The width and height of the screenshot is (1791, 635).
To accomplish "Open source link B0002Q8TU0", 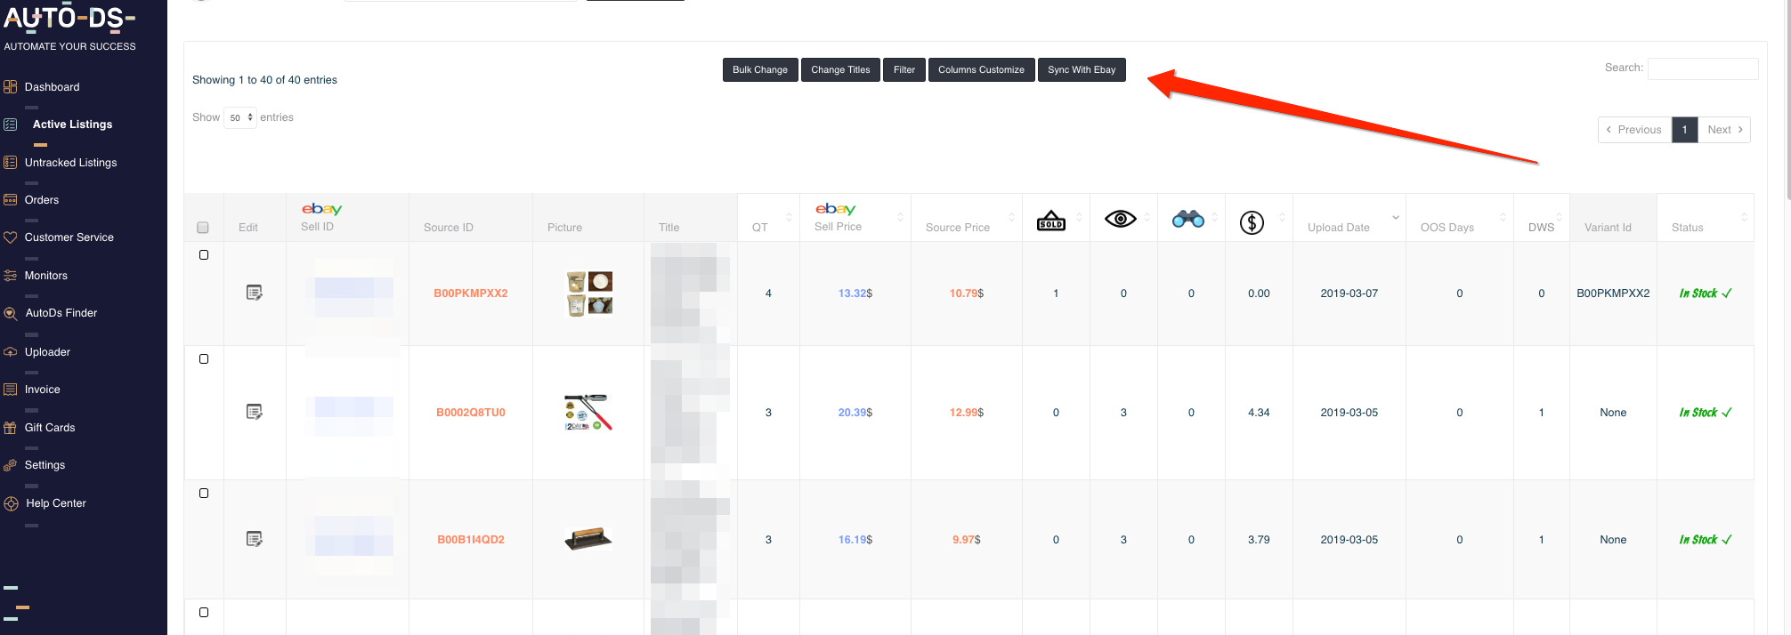I will [x=471, y=413].
